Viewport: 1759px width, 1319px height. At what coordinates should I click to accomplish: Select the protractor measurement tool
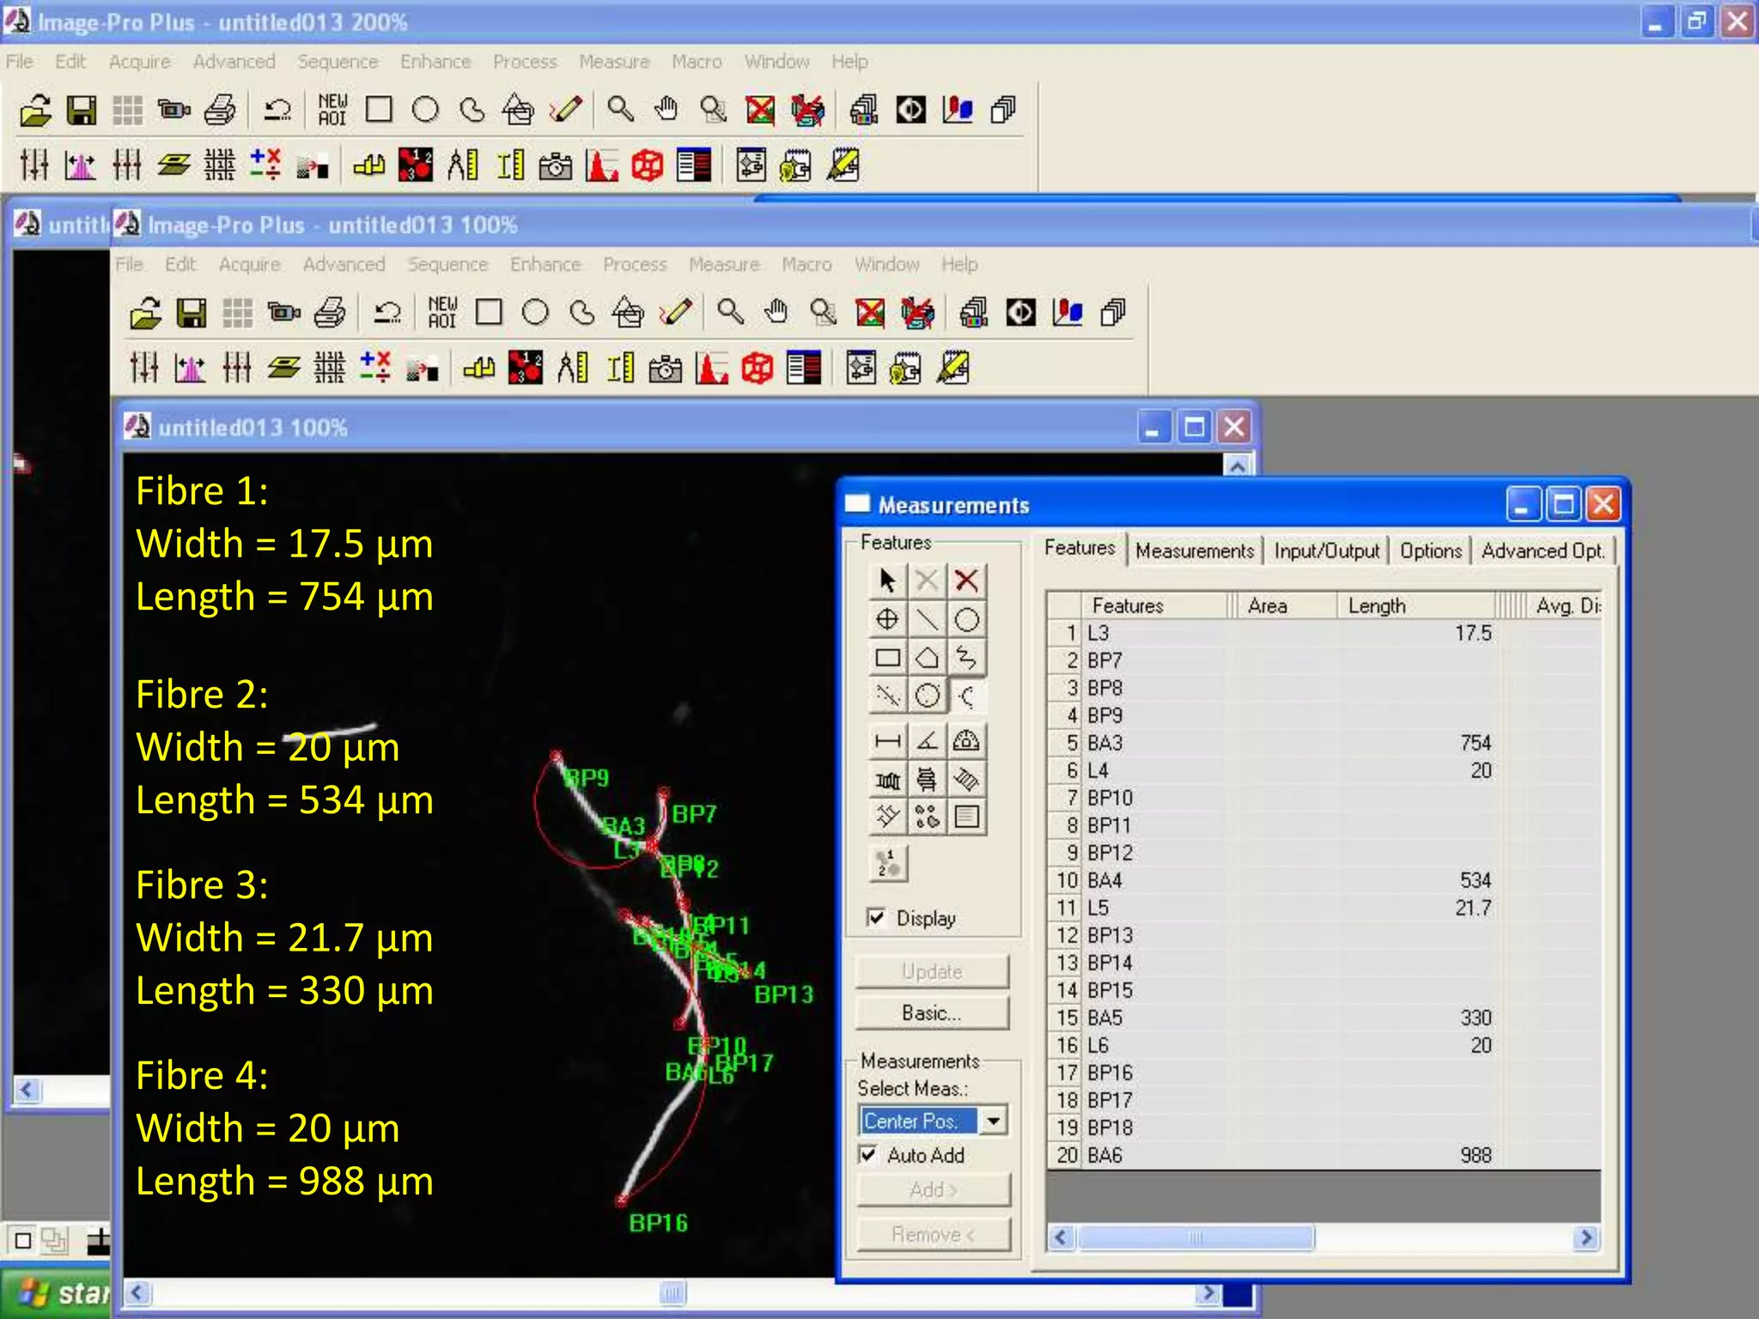tap(966, 740)
